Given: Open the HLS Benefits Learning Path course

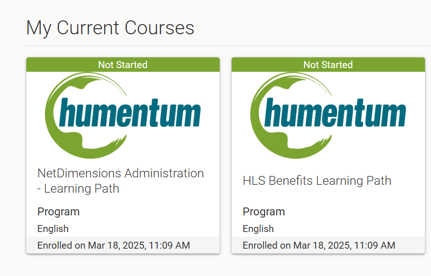Looking at the screenshot, I should point(317,181).
